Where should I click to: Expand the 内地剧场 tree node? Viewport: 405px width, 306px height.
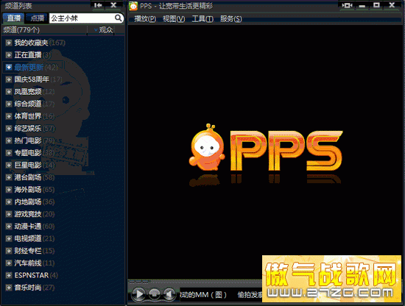coord(9,202)
